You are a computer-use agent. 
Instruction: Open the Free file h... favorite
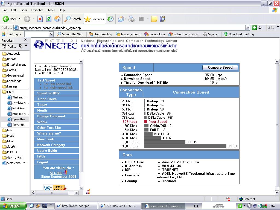click(18, 114)
